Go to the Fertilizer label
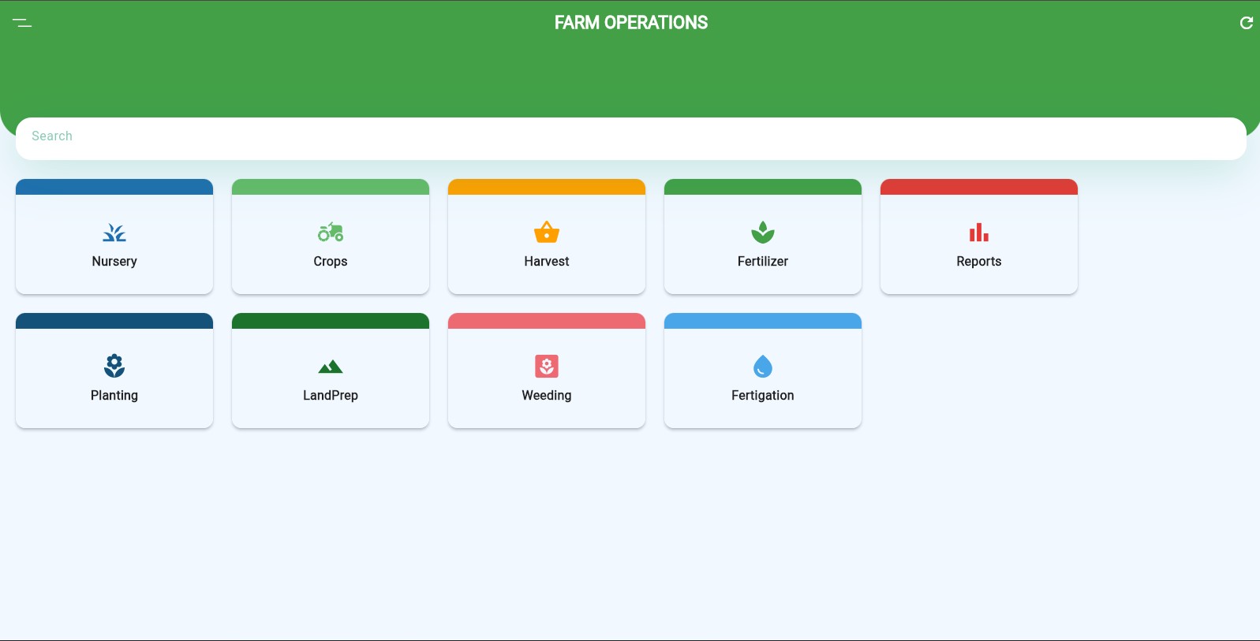The height and width of the screenshot is (641, 1260). (763, 262)
